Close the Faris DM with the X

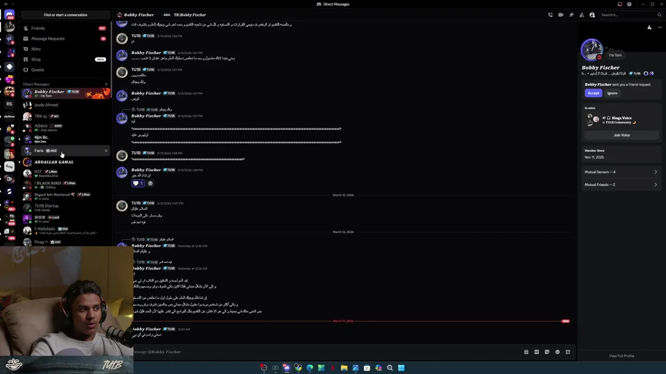pos(106,151)
